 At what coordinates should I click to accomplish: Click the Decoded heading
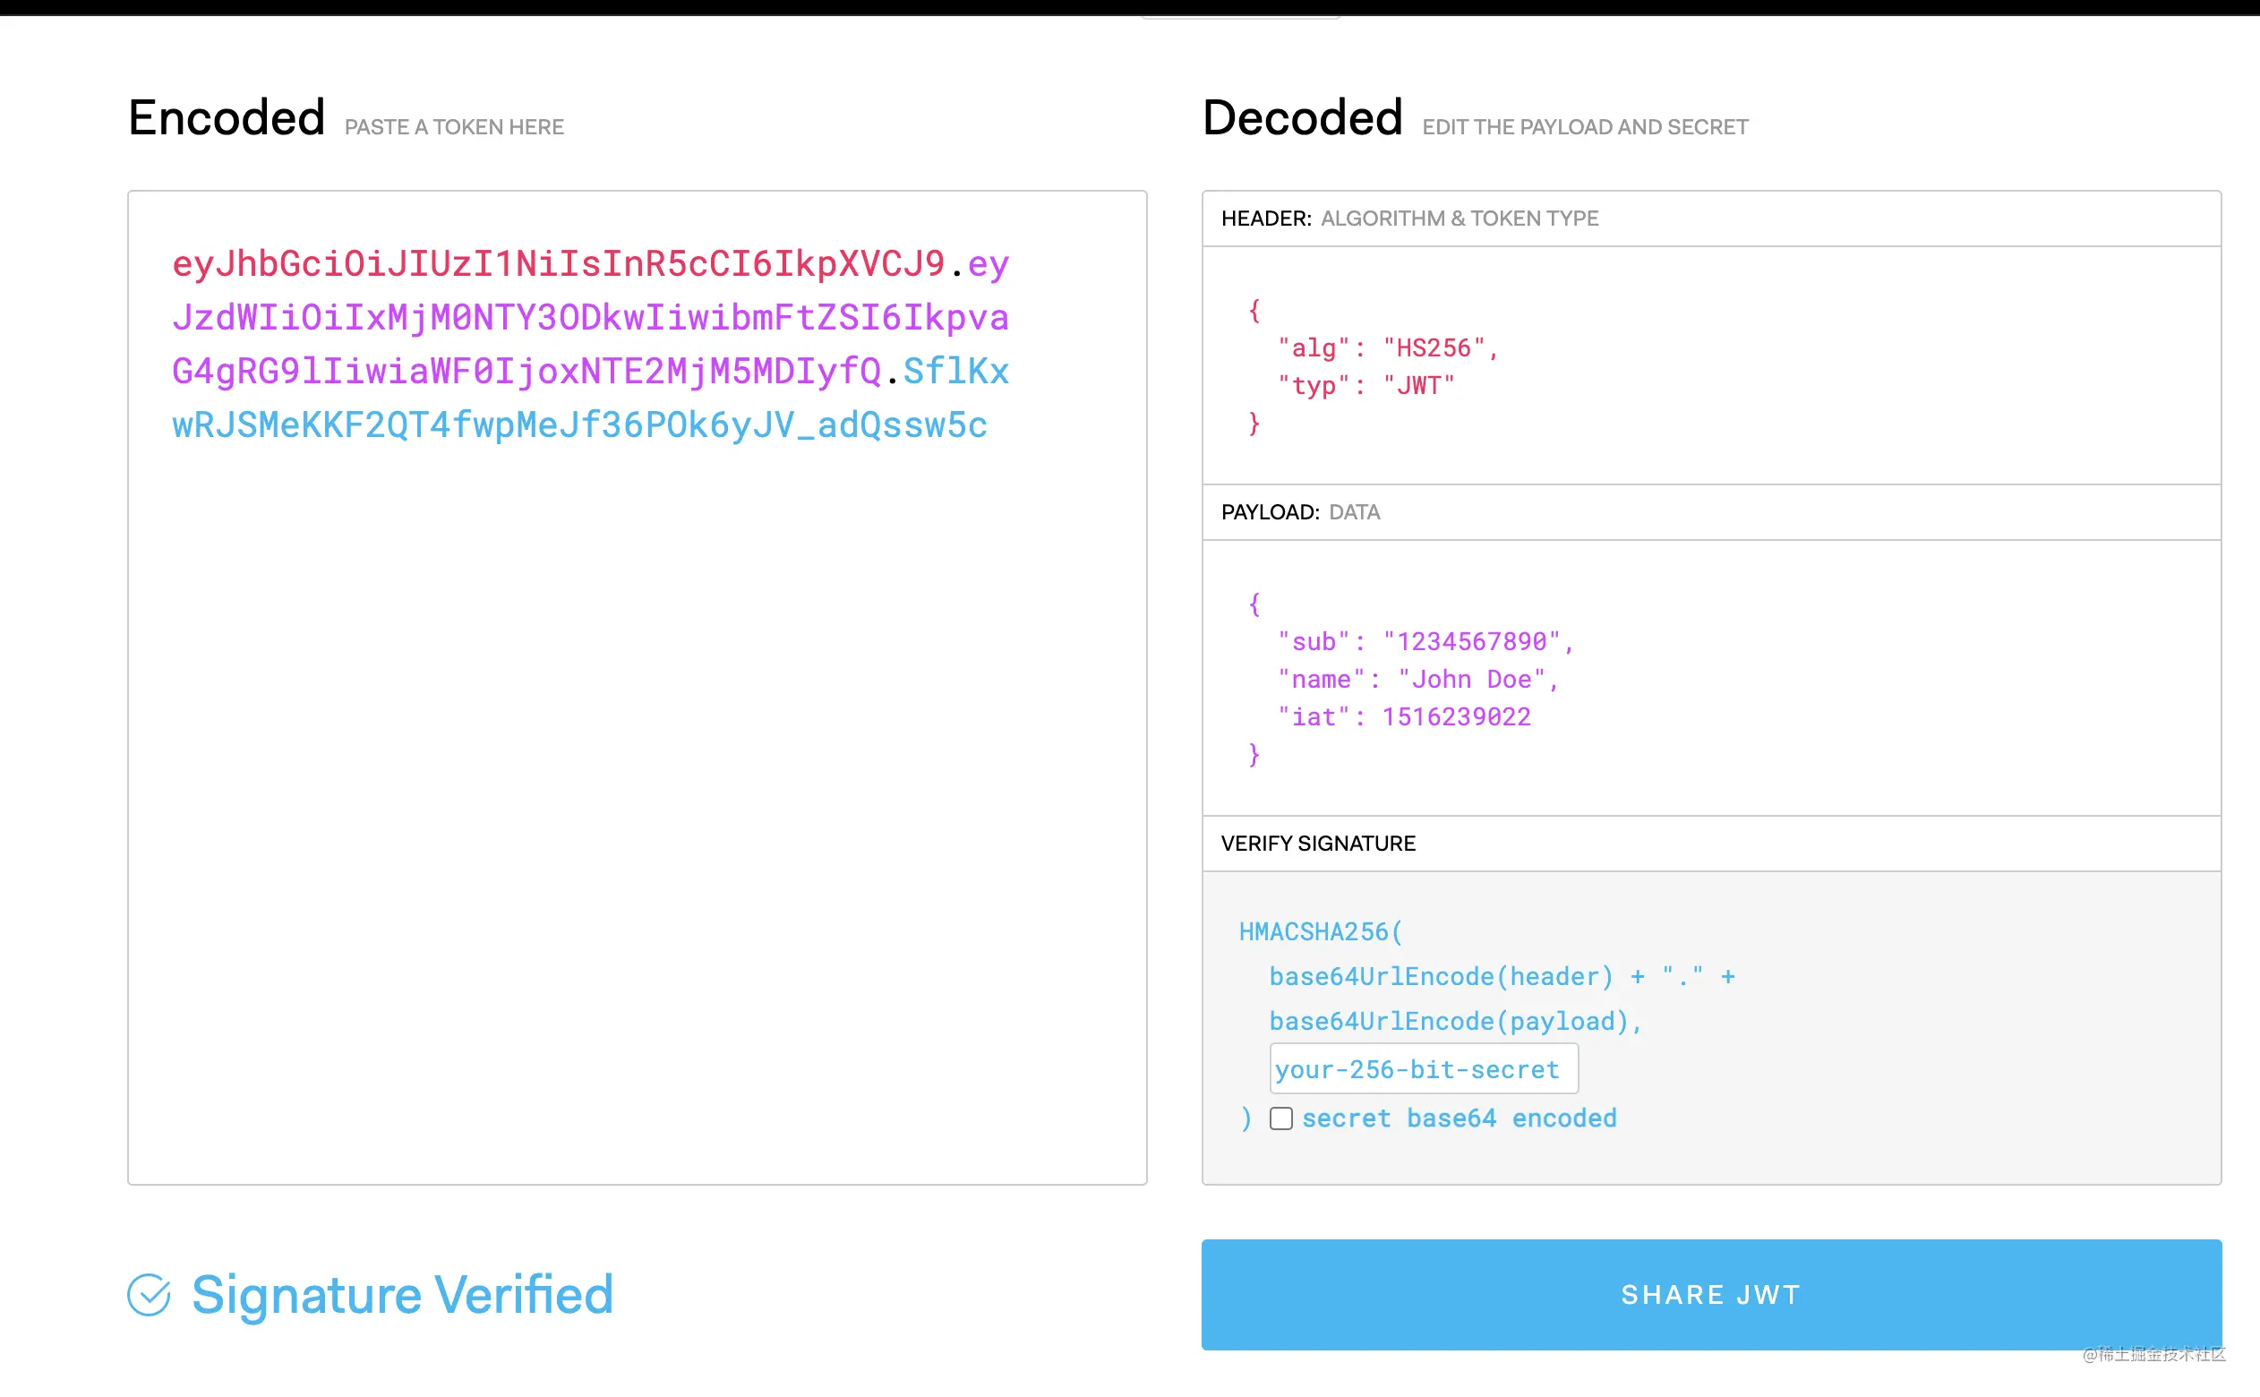click(x=1302, y=117)
